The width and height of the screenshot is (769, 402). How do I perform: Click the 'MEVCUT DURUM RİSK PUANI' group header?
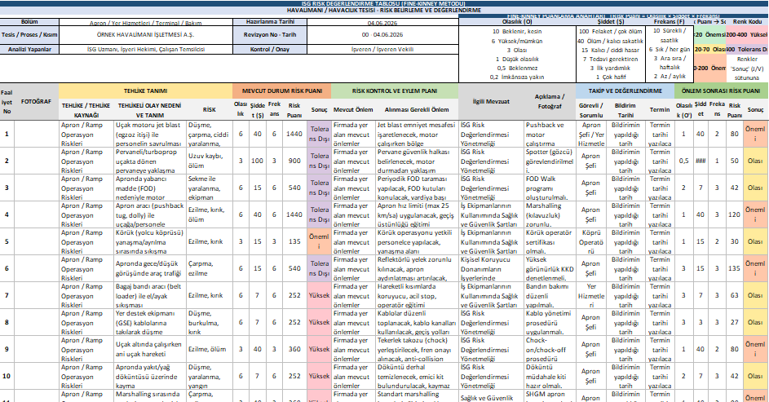[x=282, y=91]
